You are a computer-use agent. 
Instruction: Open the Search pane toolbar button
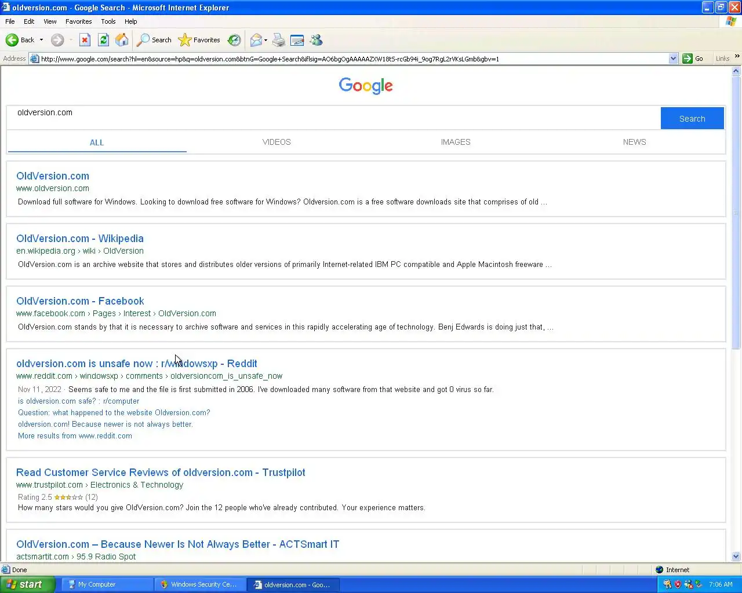coord(154,40)
